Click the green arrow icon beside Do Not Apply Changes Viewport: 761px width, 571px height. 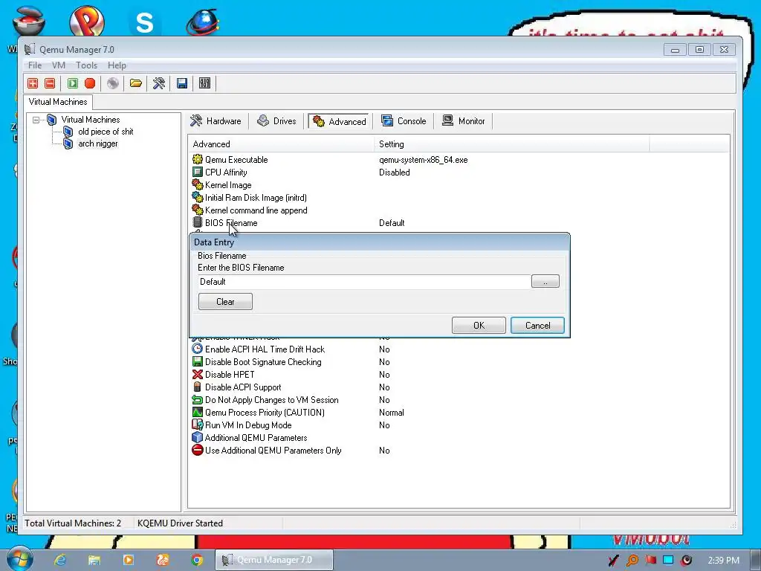click(198, 399)
